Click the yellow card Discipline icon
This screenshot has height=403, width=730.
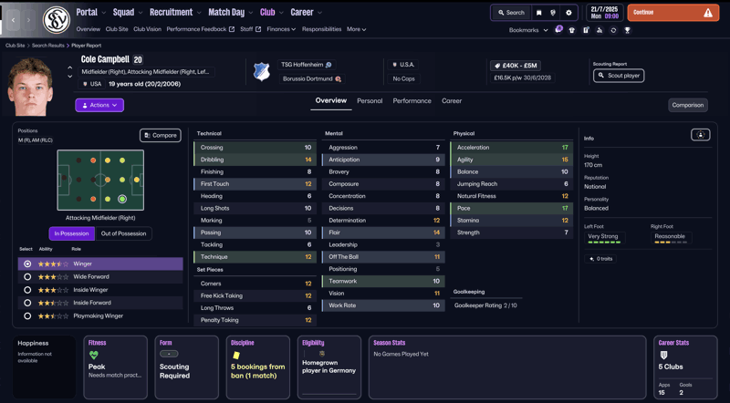coord(235,355)
